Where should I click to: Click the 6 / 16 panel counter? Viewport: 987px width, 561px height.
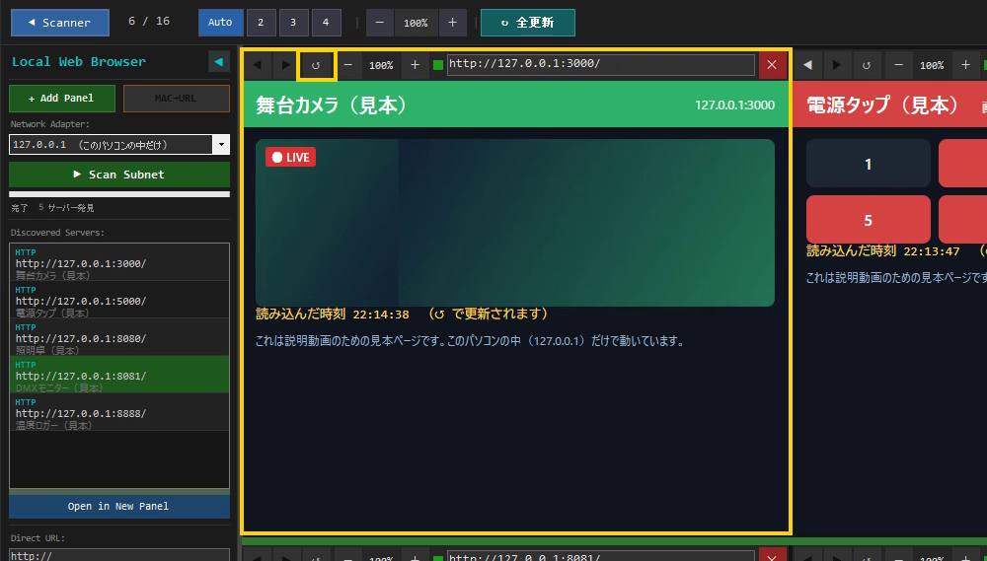coord(149,22)
